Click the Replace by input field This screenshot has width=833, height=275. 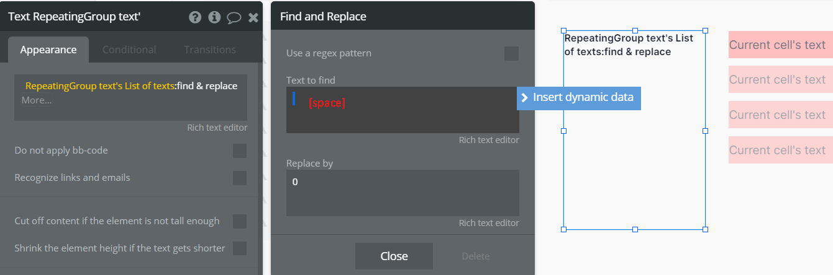coord(403,193)
